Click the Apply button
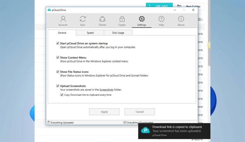 pyautogui.click(x=104, y=112)
